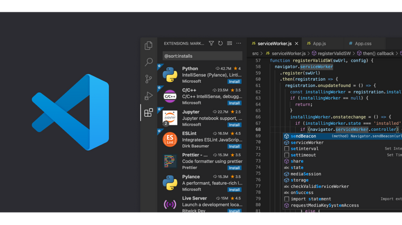Select storage suggestion

342,180
